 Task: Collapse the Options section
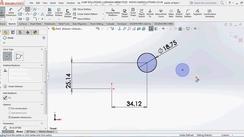pyautogui.click(x=42, y=105)
